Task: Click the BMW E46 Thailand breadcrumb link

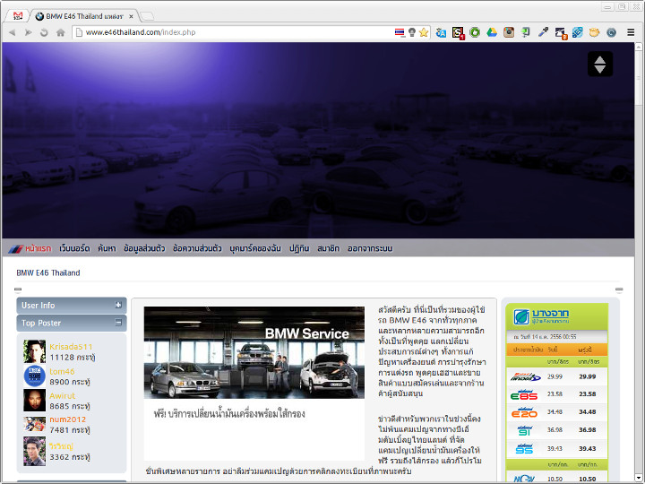Action: [x=48, y=272]
